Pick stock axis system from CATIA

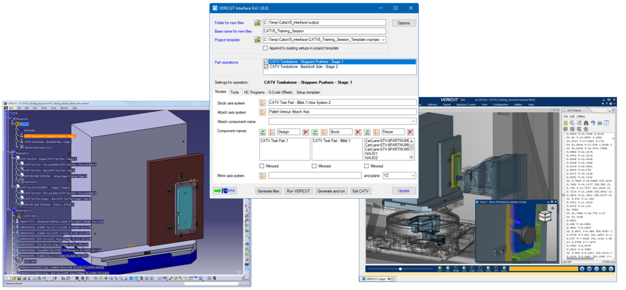click(262, 103)
